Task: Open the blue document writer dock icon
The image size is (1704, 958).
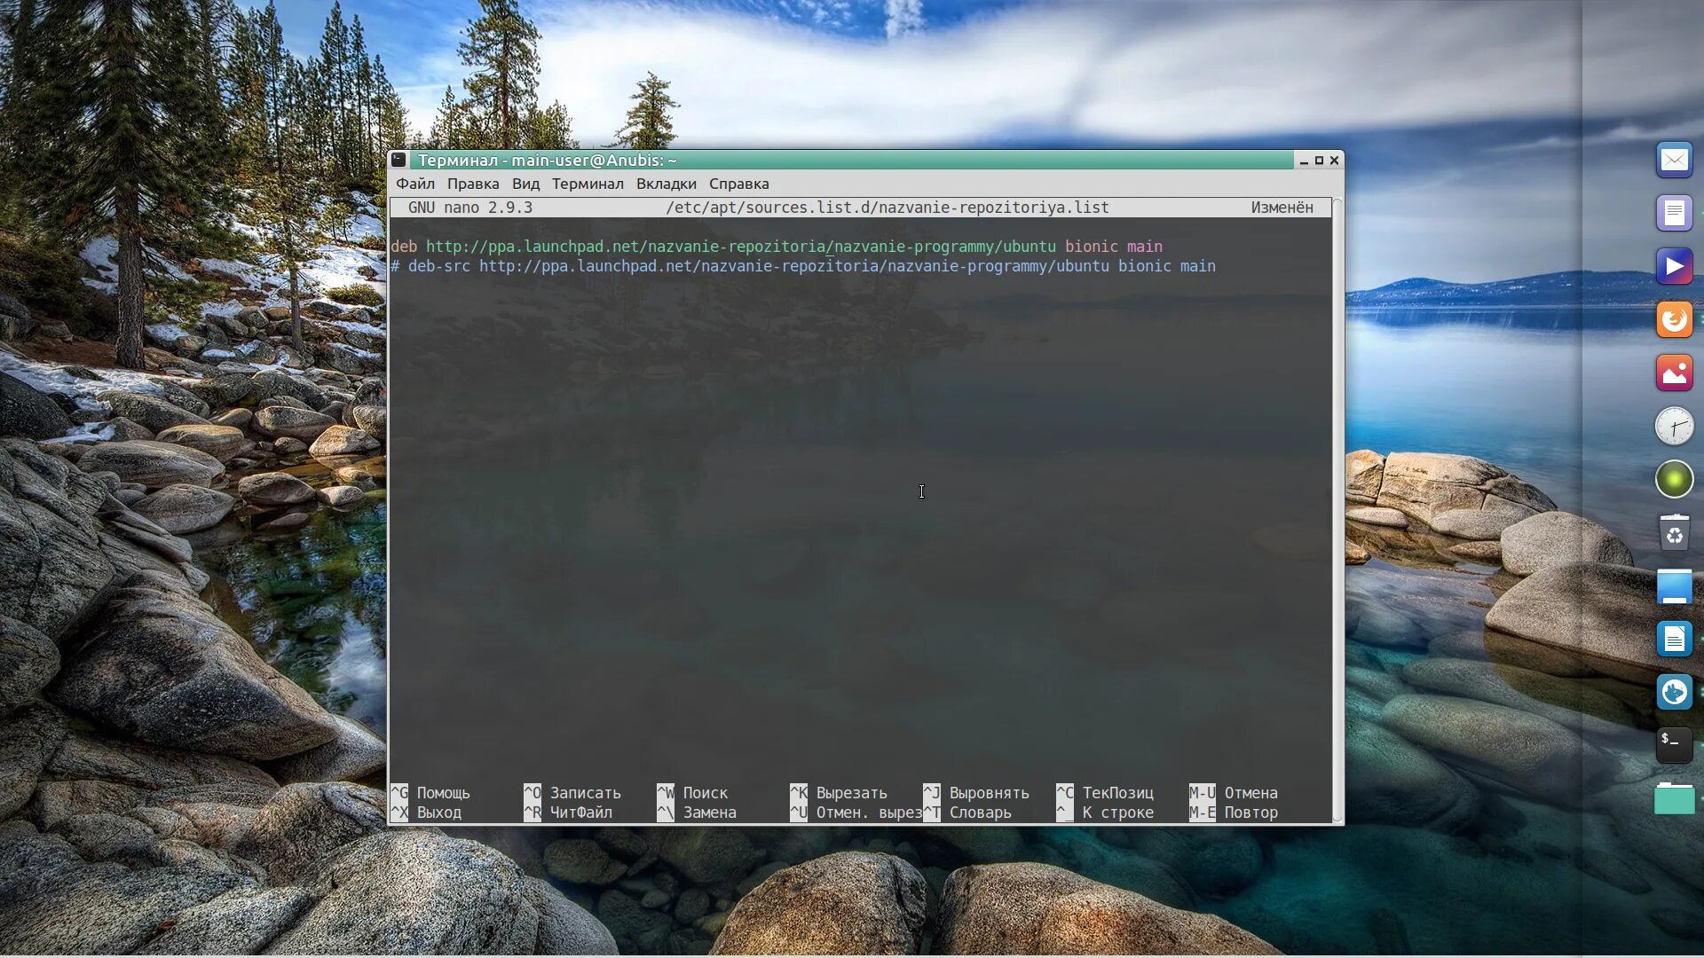Action: (1674, 639)
